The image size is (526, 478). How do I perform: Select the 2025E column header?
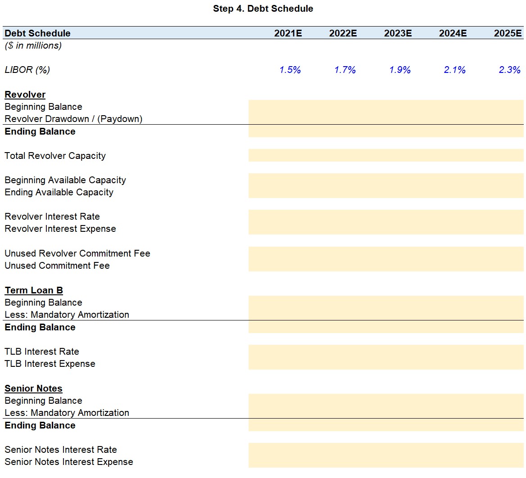(508, 33)
